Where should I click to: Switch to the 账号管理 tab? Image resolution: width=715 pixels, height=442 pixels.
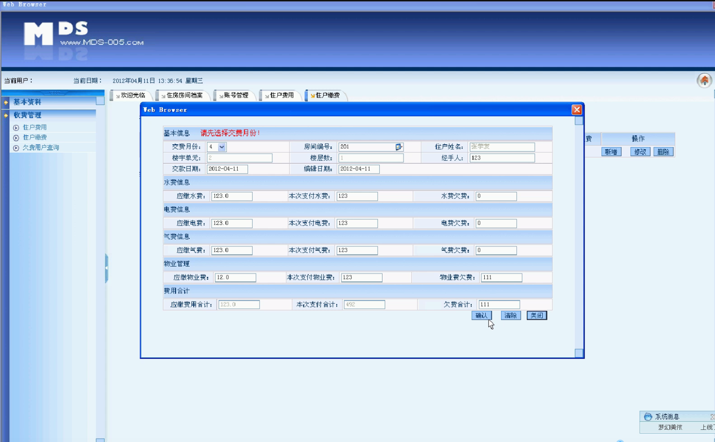click(x=234, y=95)
